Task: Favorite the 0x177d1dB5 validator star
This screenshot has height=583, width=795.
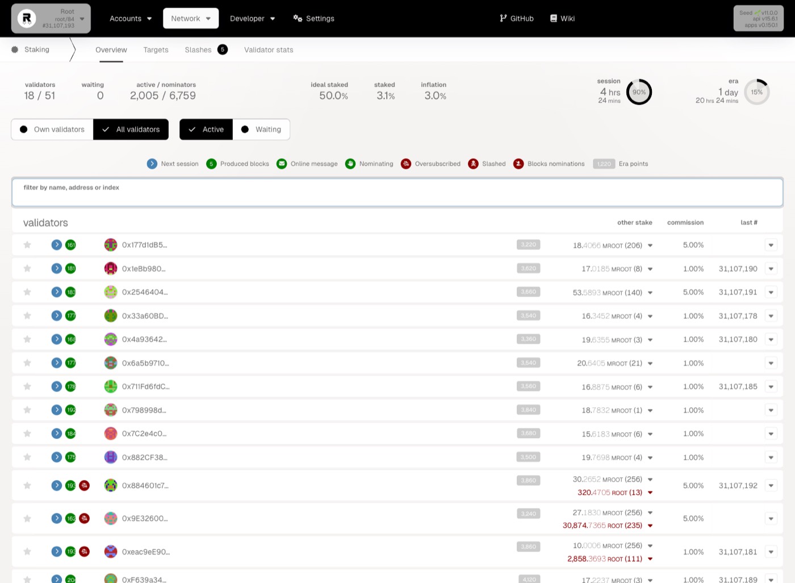Action: [x=27, y=245]
